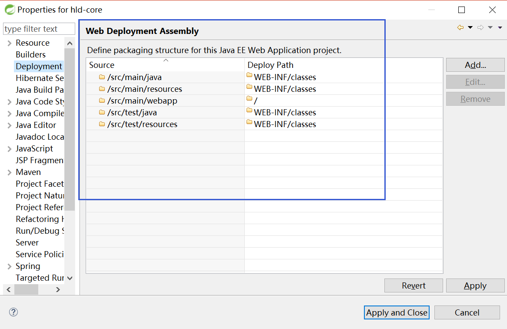
Task: Click the forward navigation arrow icon
Action: [480, 28]
